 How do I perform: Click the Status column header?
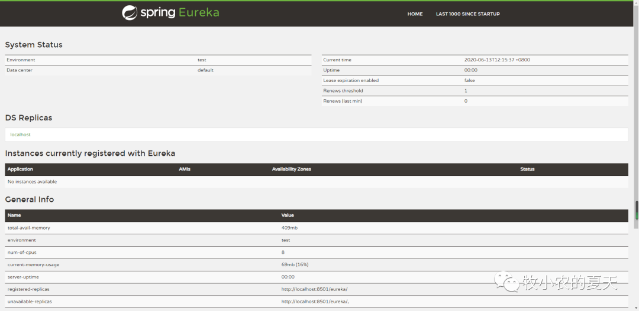click(x=527, y=169)
